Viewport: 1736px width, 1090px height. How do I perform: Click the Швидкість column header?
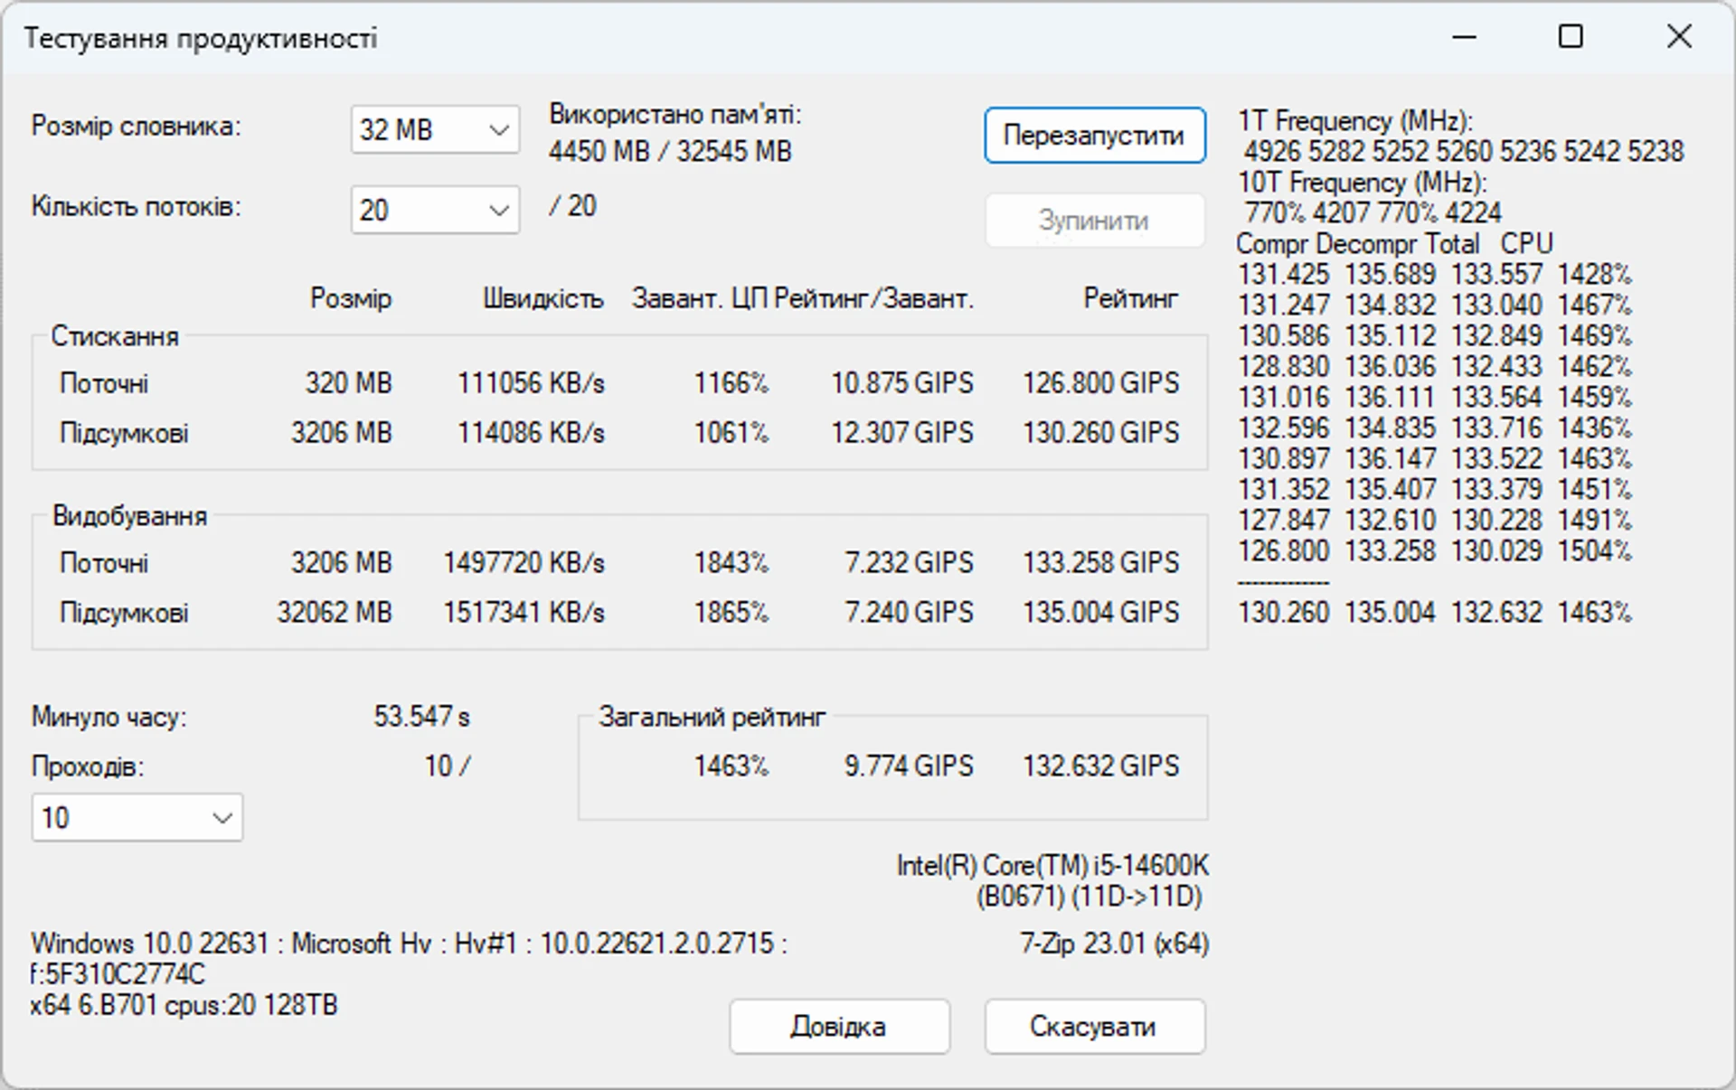[x=542, y=299]
